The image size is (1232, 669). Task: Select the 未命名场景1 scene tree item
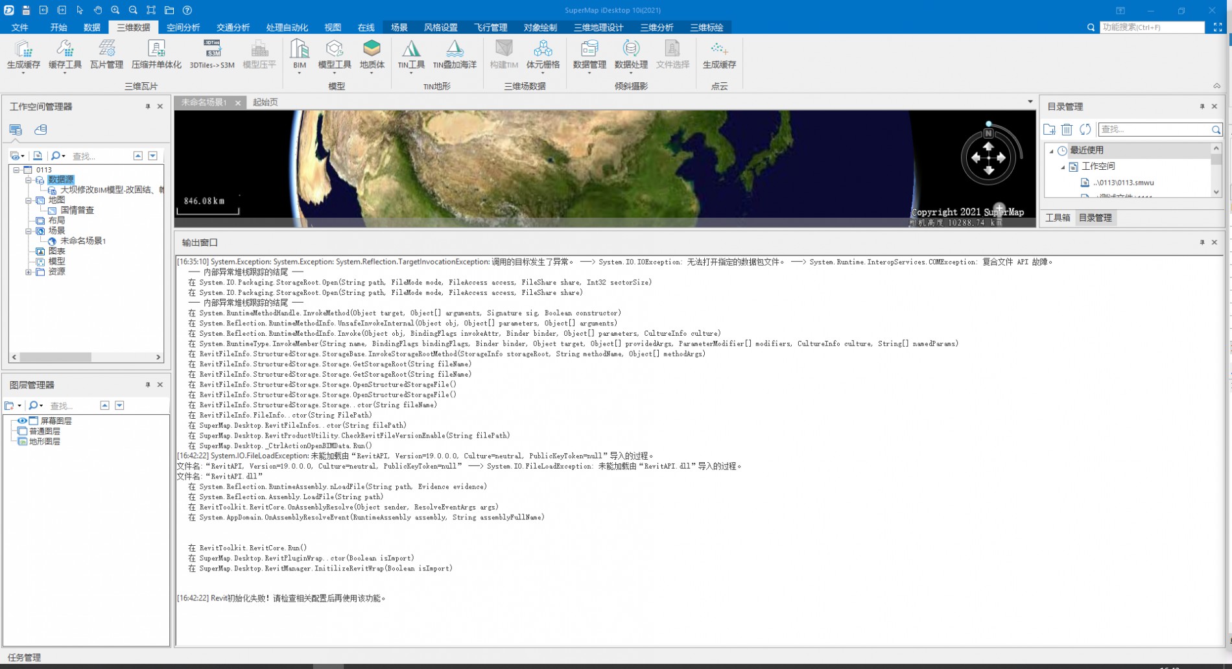click(x=83, y=241)
